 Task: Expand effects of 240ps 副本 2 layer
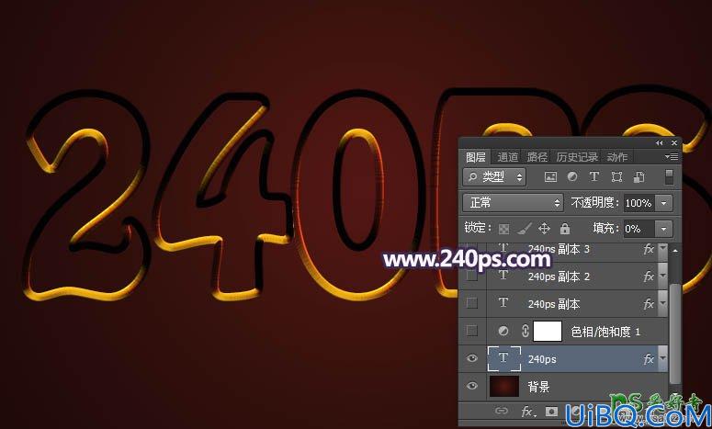pyautogui.click(x=663, y=276)
